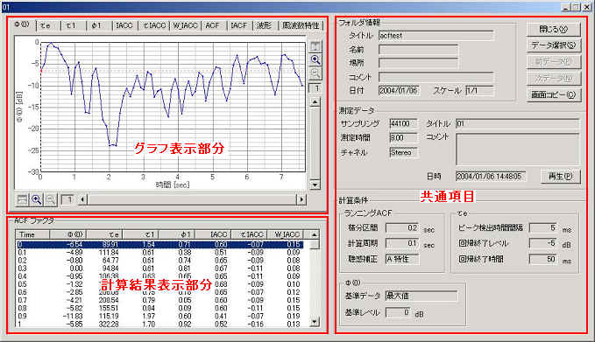Image resolution: width=595 pixels, height=342 pixels.
Task: Click the down arrow of the ACF table scrollbar
Action: pos(315,322)
